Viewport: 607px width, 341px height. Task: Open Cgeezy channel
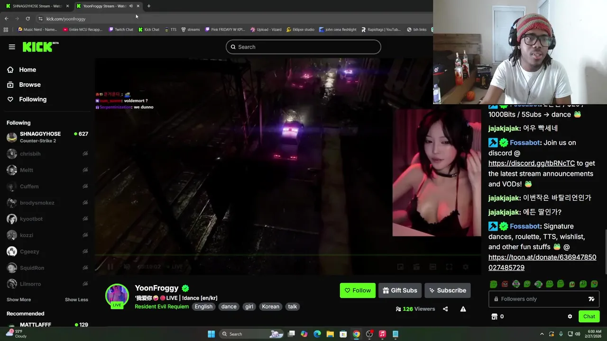(47, 251)
